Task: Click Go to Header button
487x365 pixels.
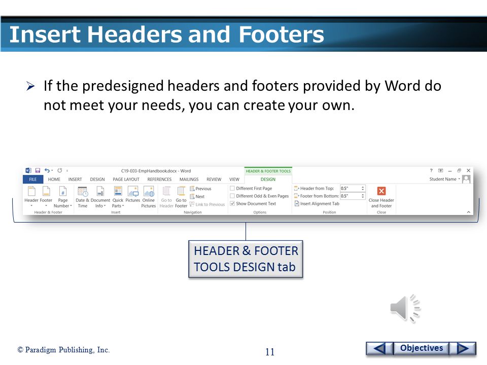Action: point(166,197)
